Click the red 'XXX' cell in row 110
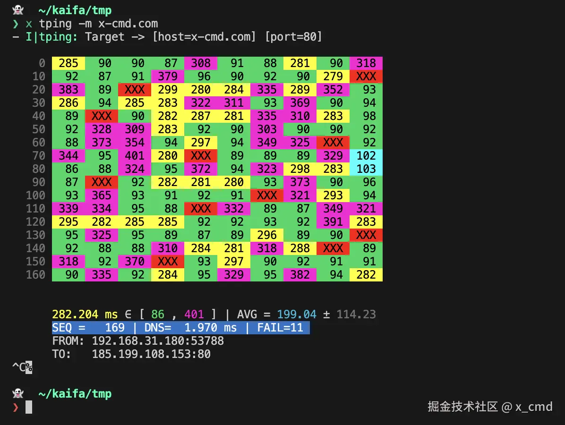This screenshot has height=425, width=565. pyautogui.click(x=201, y=209)
